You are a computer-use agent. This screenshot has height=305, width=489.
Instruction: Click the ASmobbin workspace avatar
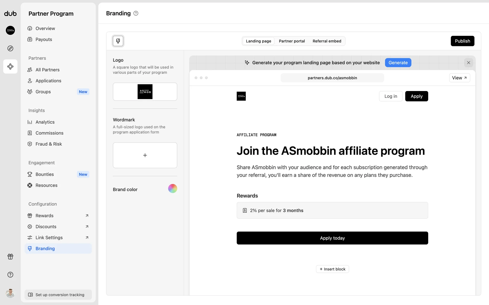pos(10,30)
